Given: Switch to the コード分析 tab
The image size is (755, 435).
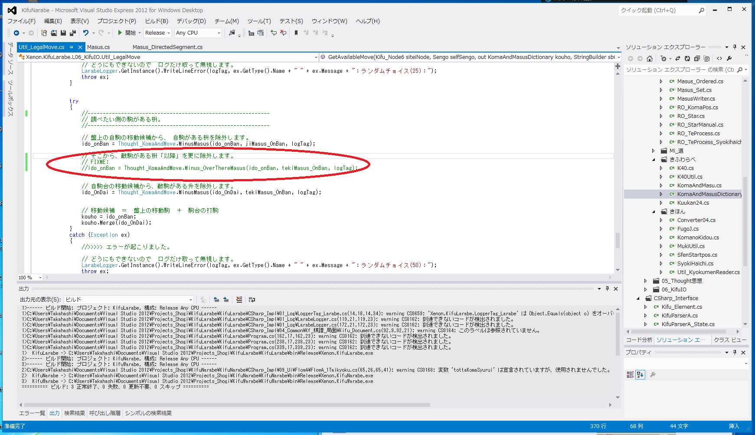Looking at the screenshot, I should point(639,340).
